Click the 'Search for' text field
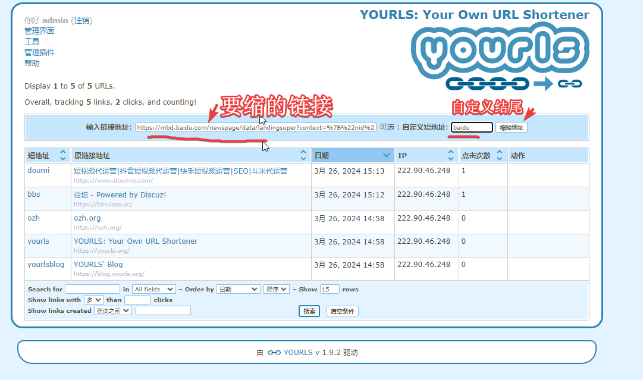The height and width of the screenshot is (380, 643). 92,290
